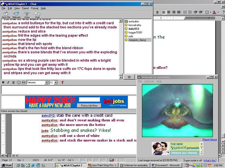Toggle bulleted list in Word toolbar
The width and height of the screenshot is (225, 168).
coord(190,12)
